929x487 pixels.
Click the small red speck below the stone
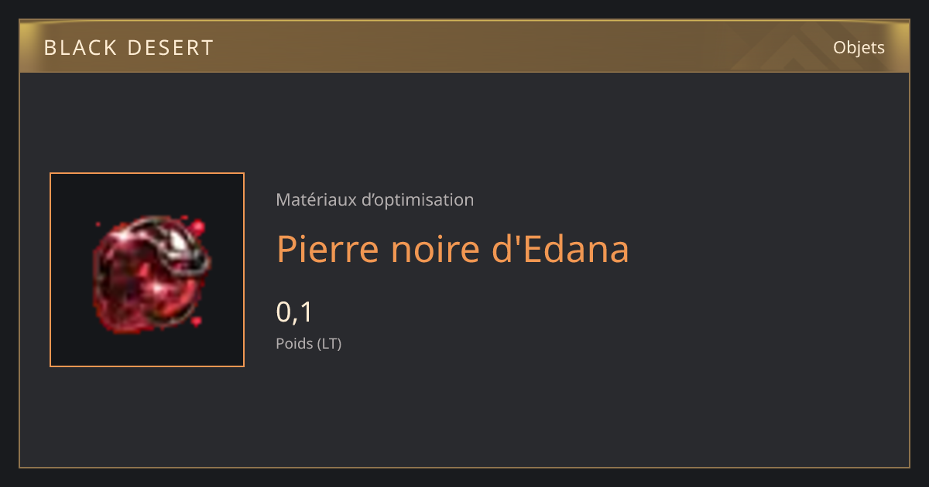[197, 320]
